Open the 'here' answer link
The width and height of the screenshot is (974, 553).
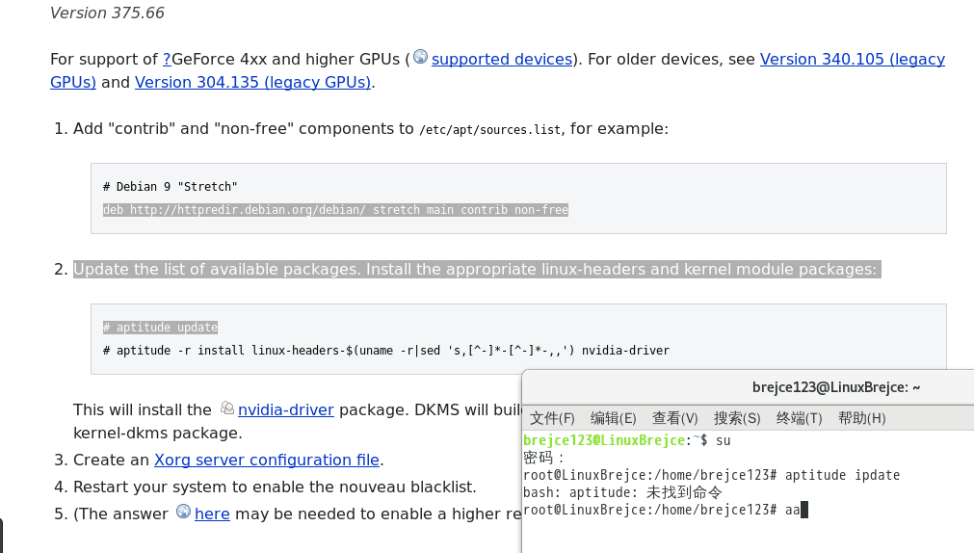coord(212,514)
